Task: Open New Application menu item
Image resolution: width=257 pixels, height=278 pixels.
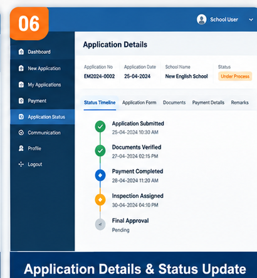Action: pyautogui.click(x=43, y=68)
